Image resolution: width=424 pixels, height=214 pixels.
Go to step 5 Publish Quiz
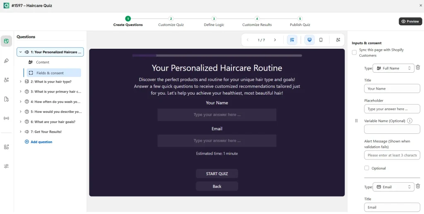pos(300,21)
